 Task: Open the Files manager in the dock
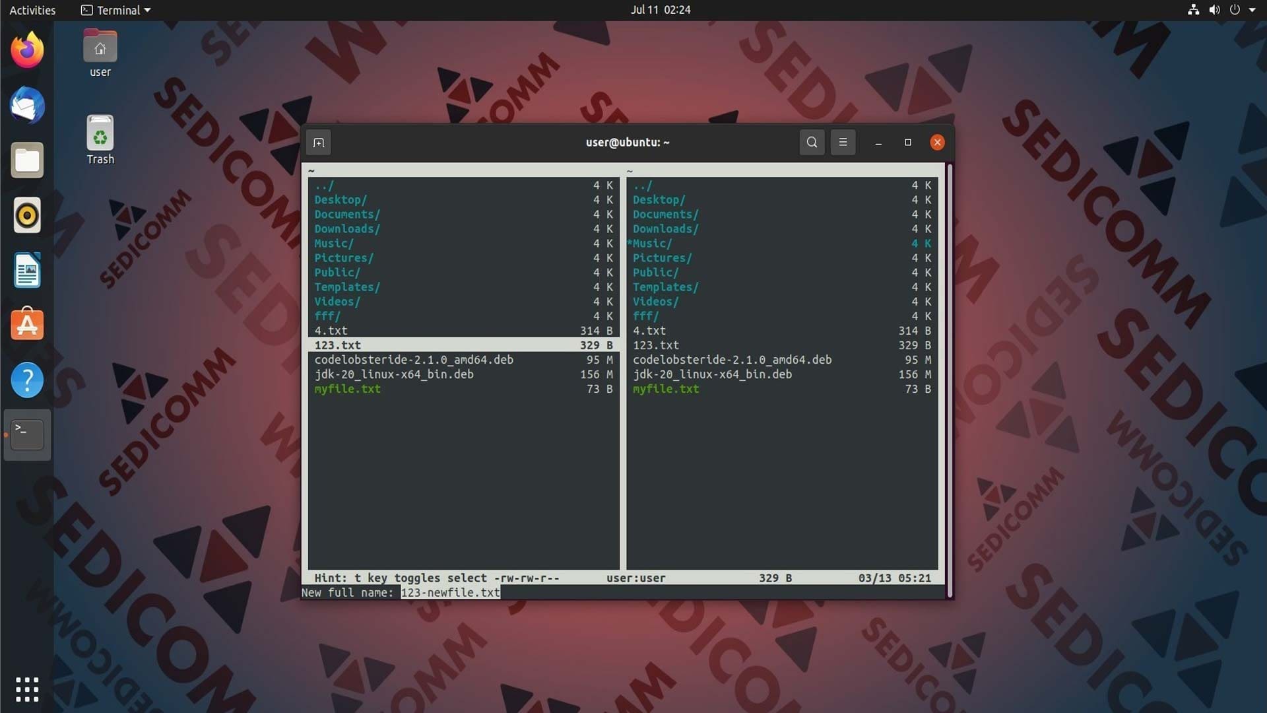coord(27,160)
